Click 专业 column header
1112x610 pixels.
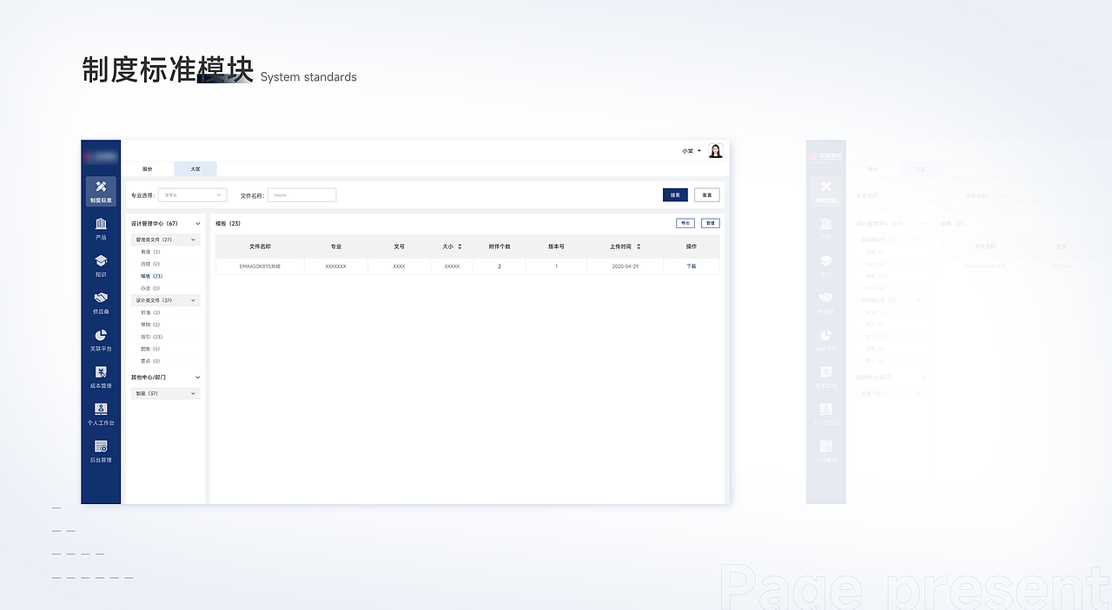coord(336,246)
